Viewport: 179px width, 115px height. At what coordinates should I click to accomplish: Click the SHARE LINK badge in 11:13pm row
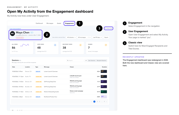pyautogui.click(x=38, y=76)
